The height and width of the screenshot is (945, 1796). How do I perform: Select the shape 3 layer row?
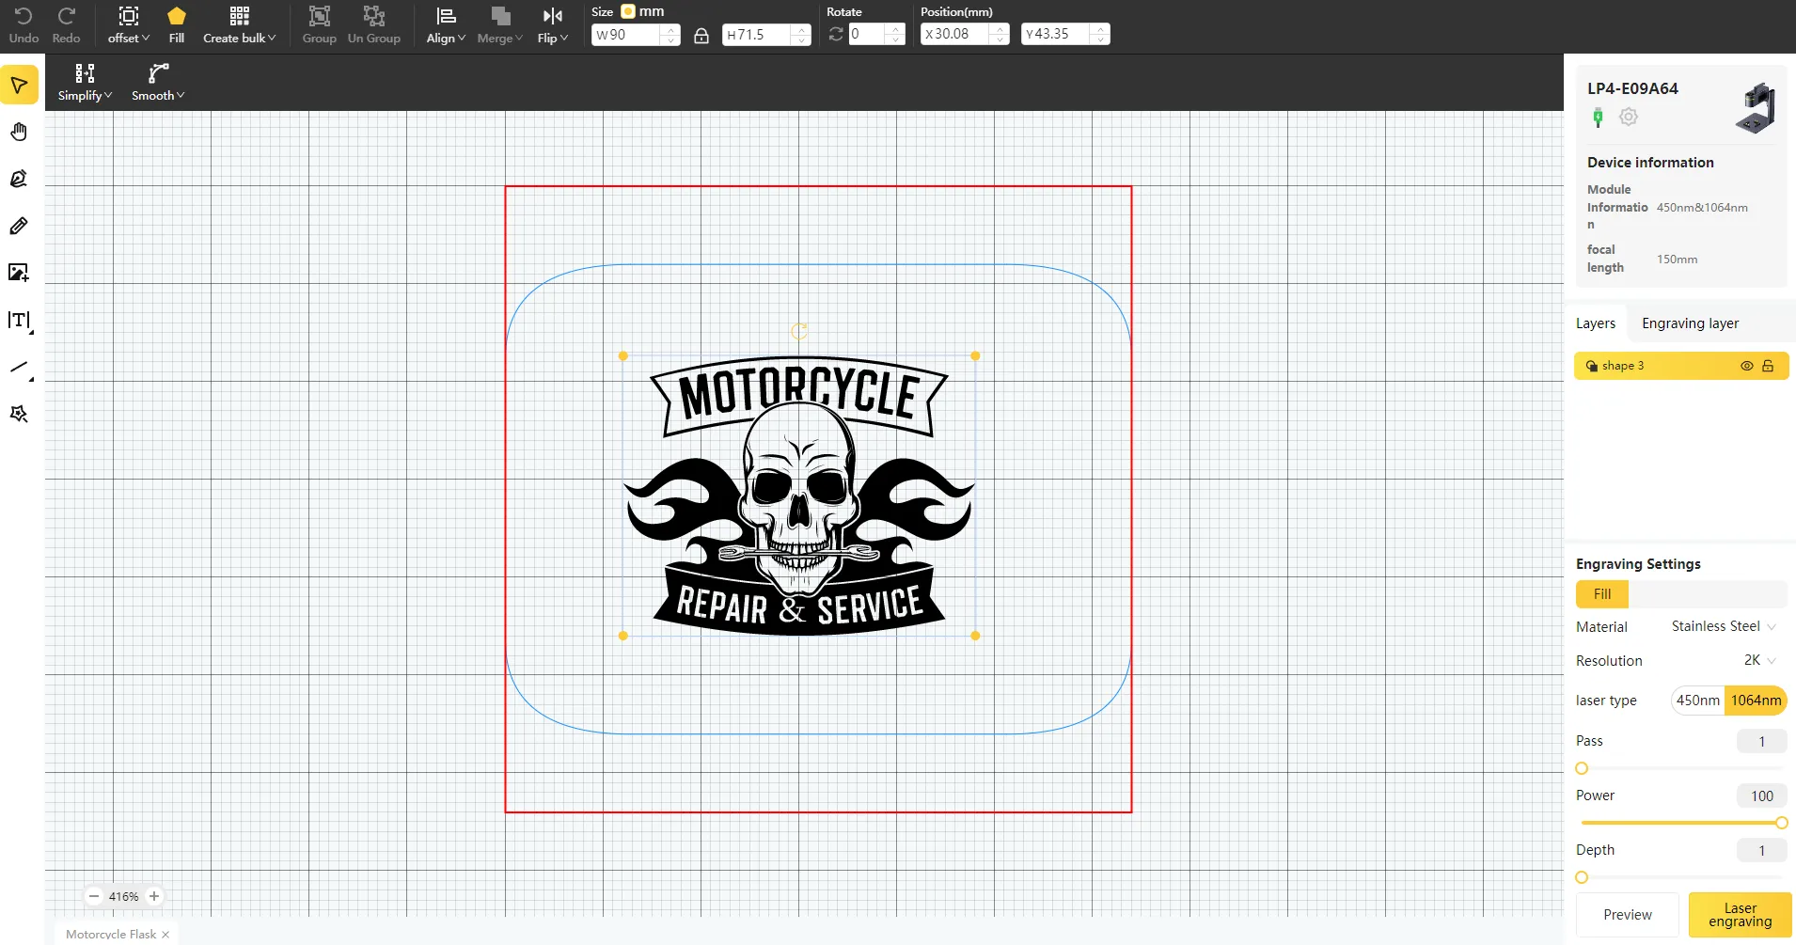1681,366
